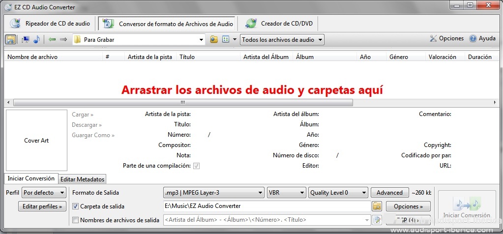Open Ayuda help
503x234 pixels.
[x=482, y=38]
